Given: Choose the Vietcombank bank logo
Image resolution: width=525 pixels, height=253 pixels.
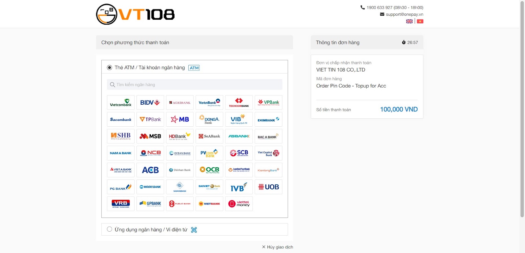Looking at the screenshot, I should (x=121, y=103).
